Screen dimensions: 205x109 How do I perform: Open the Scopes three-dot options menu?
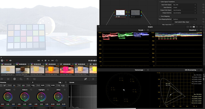click(x=201, y=27)
